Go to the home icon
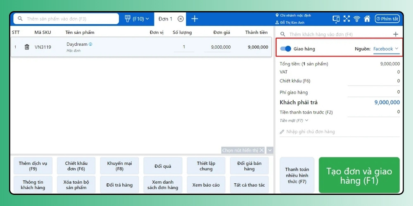The height and width of the screenshot is (206, 413). [367, 19]
